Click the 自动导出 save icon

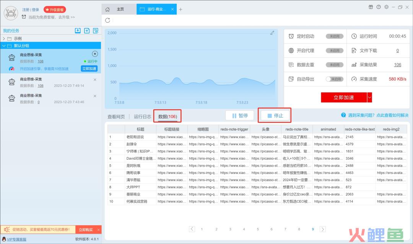pos(291,79)
